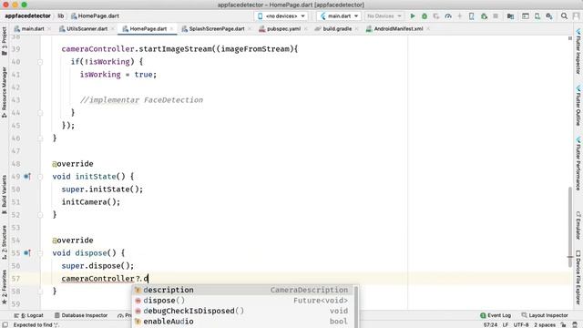Open the AVD Manager phone icon

(x=472, y=16)
